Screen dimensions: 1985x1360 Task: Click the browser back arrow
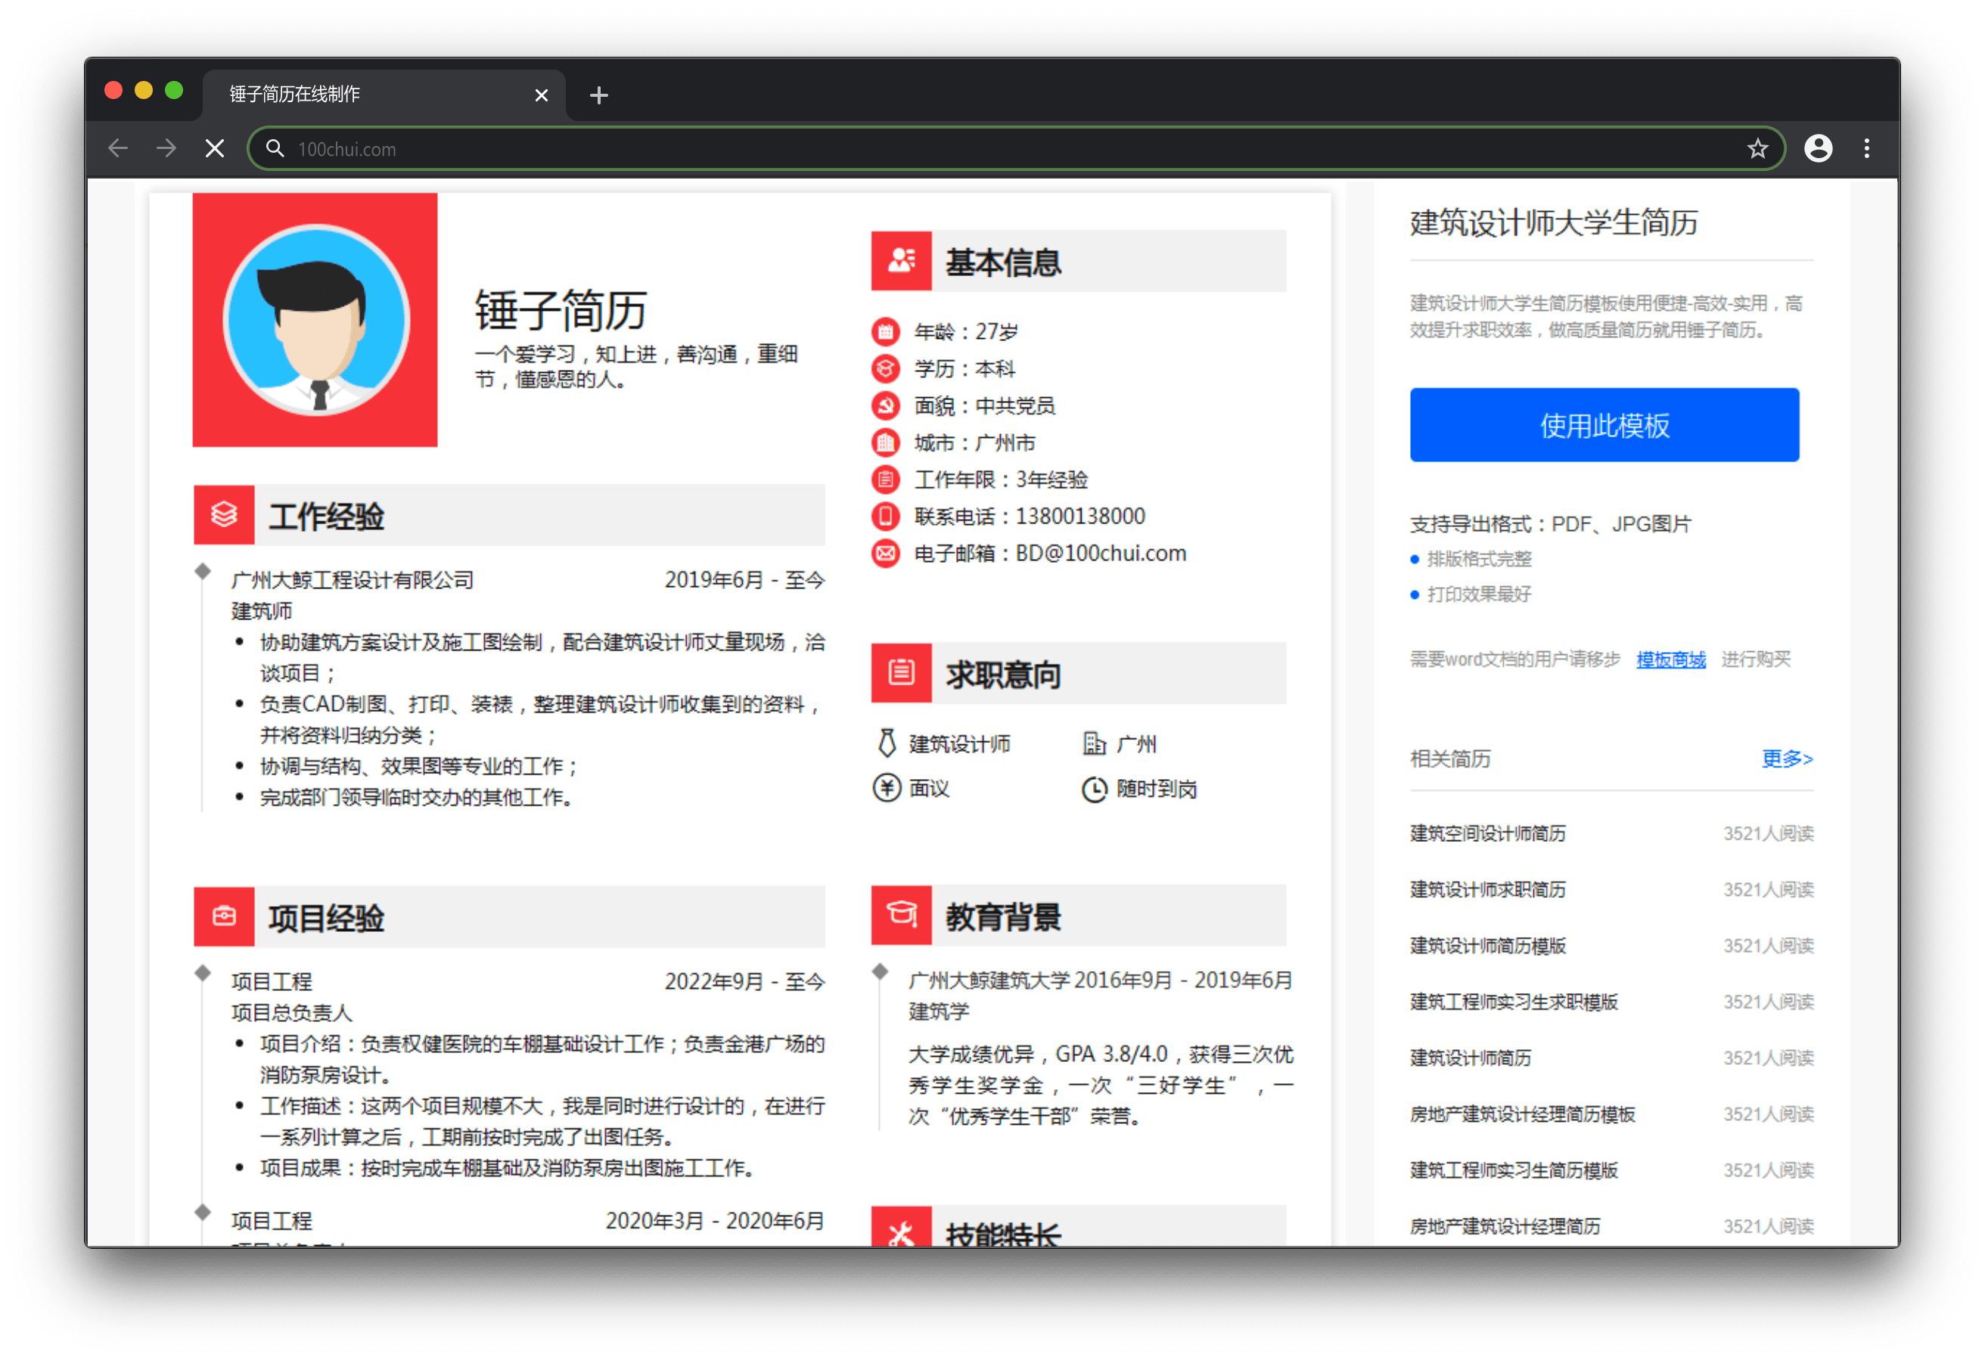[x=118, y=149]
